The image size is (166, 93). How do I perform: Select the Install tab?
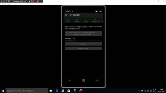(x=68, y=20)
